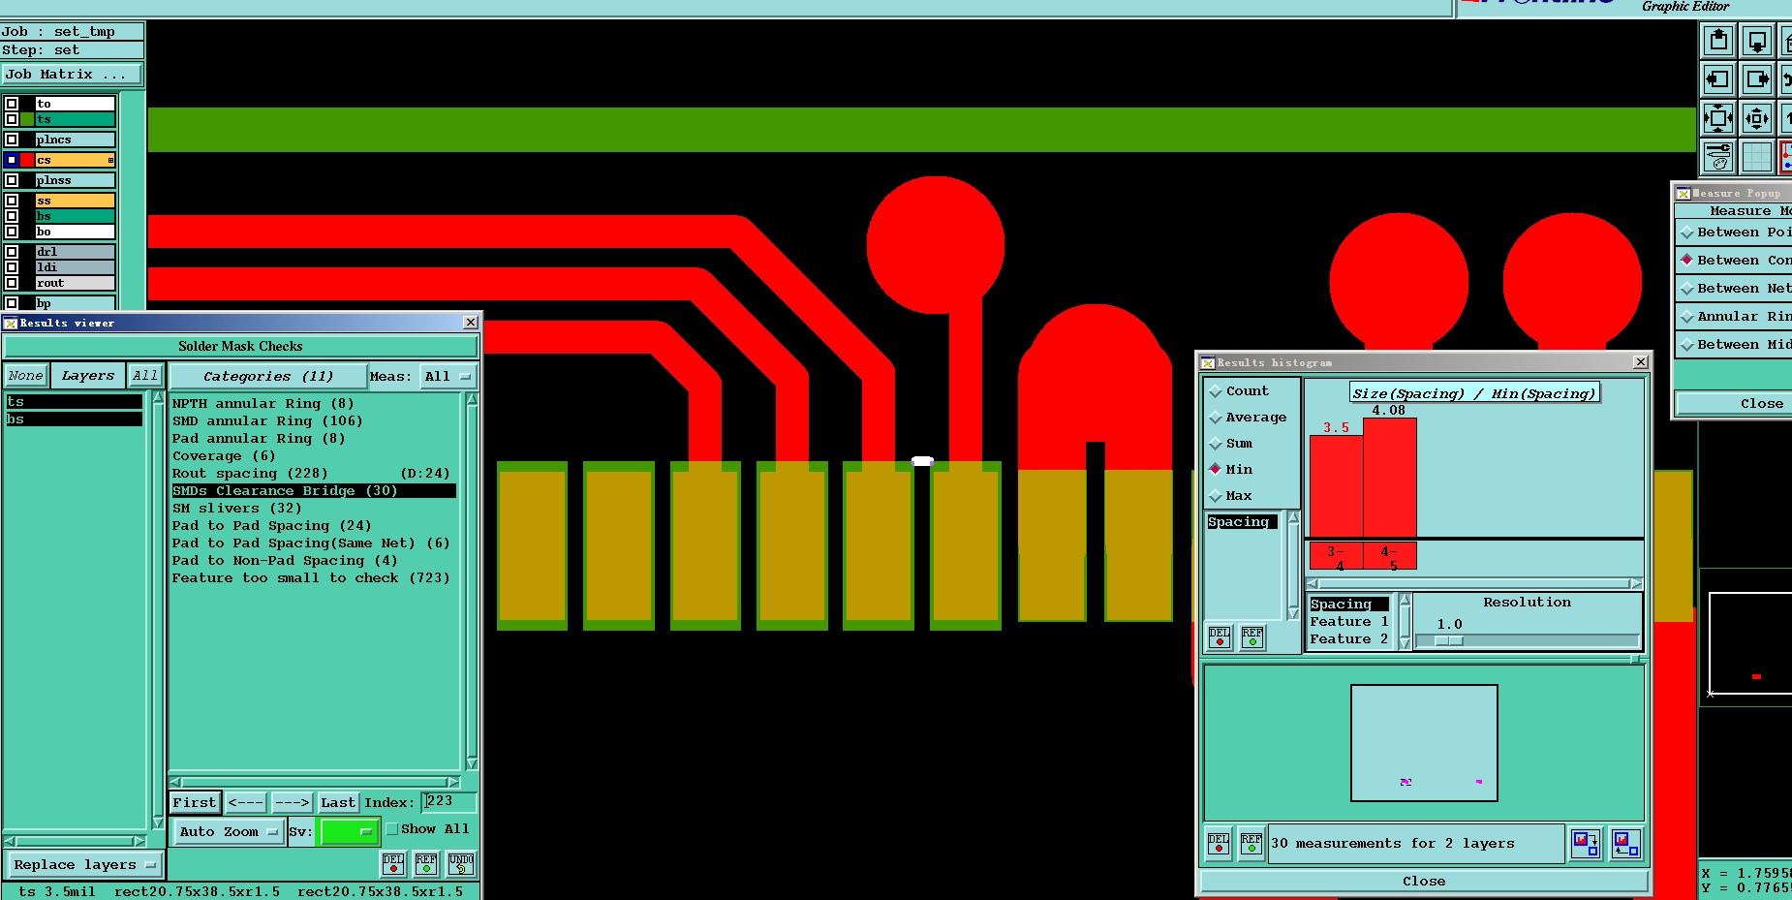Click the Index input field

448,802
